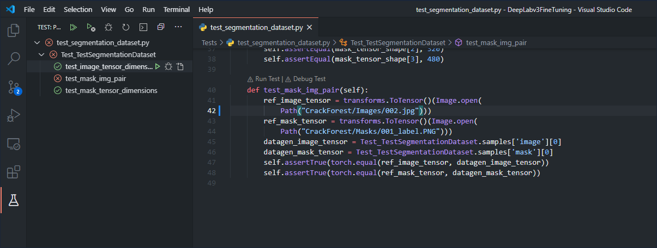Run all tests in the test panel
This screenshot has height=248, width=657.
pyautogui.click(x=73, y=27)
